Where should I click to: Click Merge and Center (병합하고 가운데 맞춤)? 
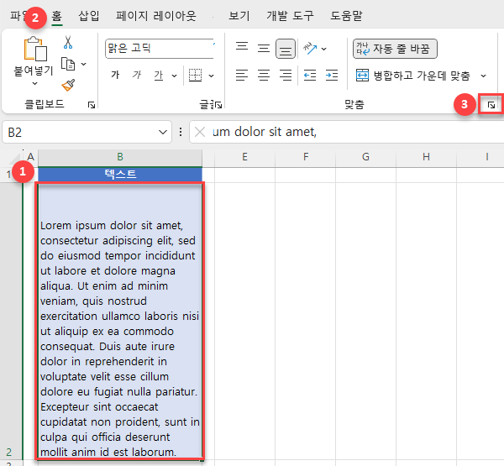click(413, 76)
